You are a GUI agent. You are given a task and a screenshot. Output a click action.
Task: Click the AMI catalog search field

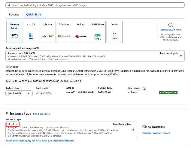coord(95,5)
